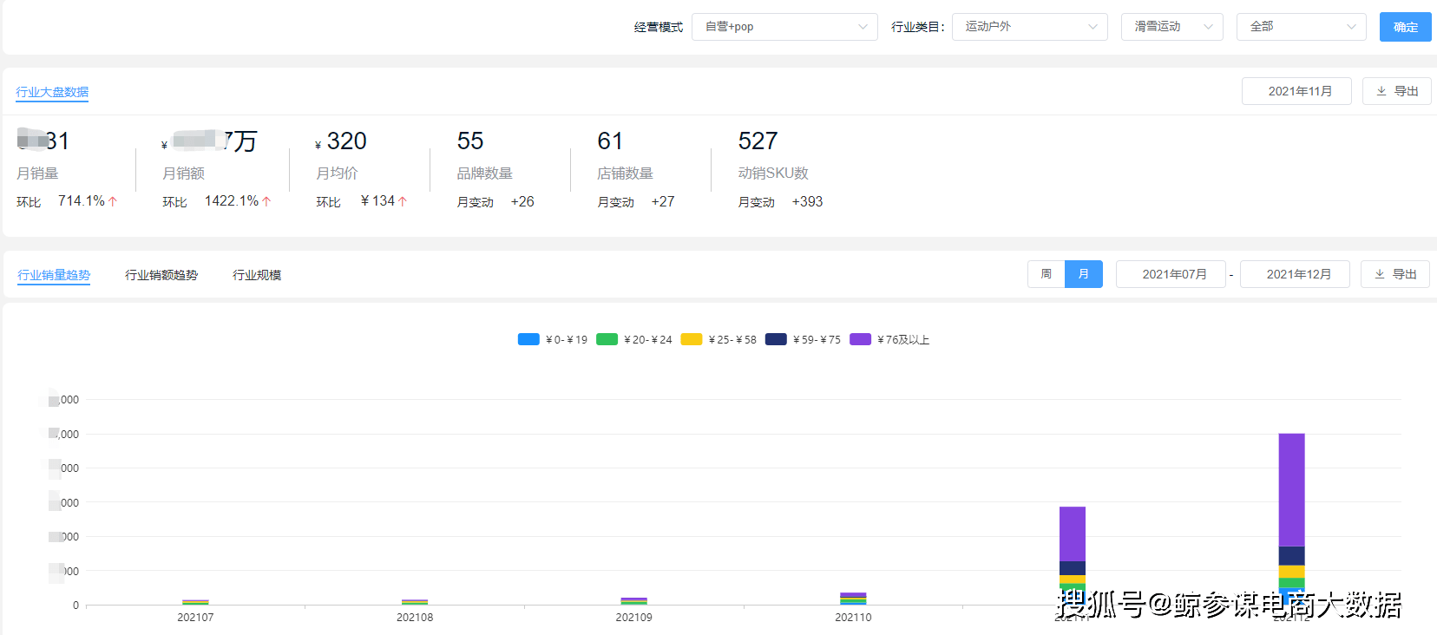The height and width of the screenshot is (635, 1437).
Task: Click the 动销SKU数 value 527
Action: click(x=758, y=141)
